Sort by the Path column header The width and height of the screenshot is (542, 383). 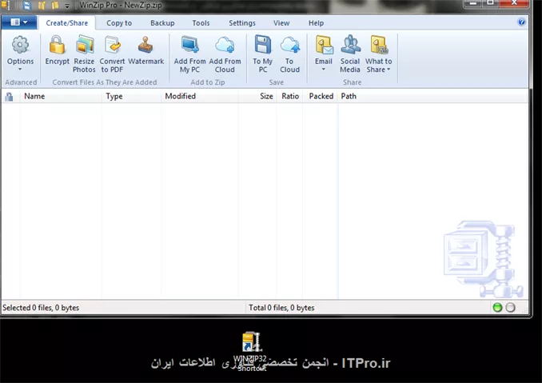click(x=432, y=96)
